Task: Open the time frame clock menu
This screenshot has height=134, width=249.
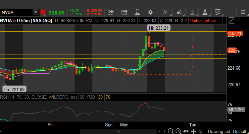Action: coord(165,12)
